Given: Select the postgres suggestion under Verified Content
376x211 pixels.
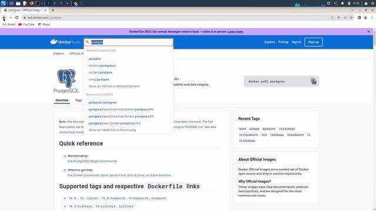Looking at the screenshot, I should click(95, 59).
